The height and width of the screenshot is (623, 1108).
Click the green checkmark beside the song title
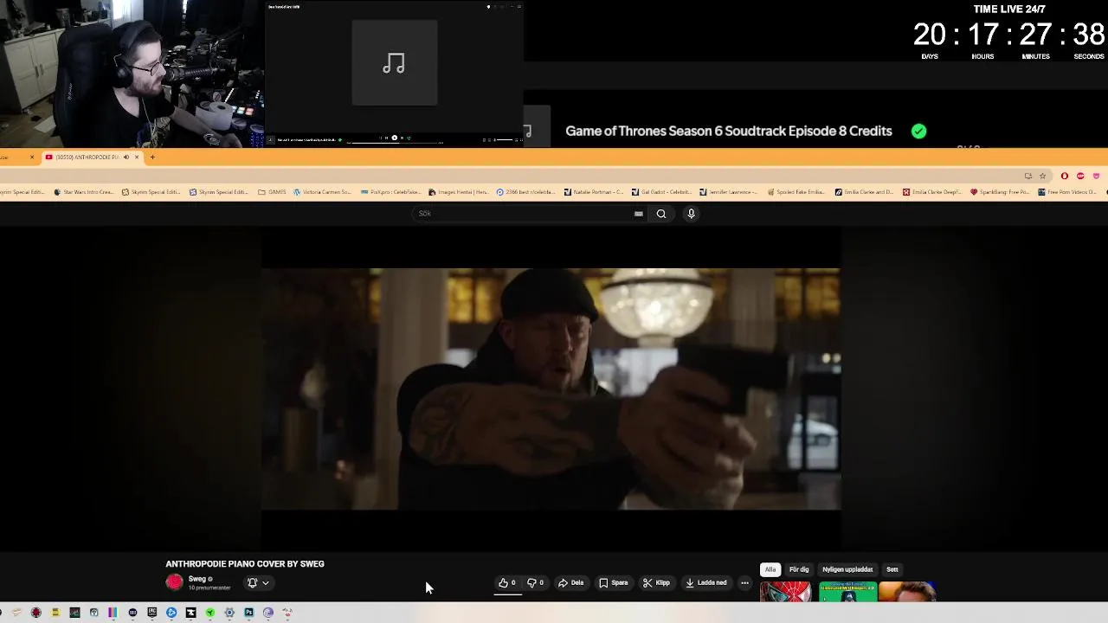point(918,131)
